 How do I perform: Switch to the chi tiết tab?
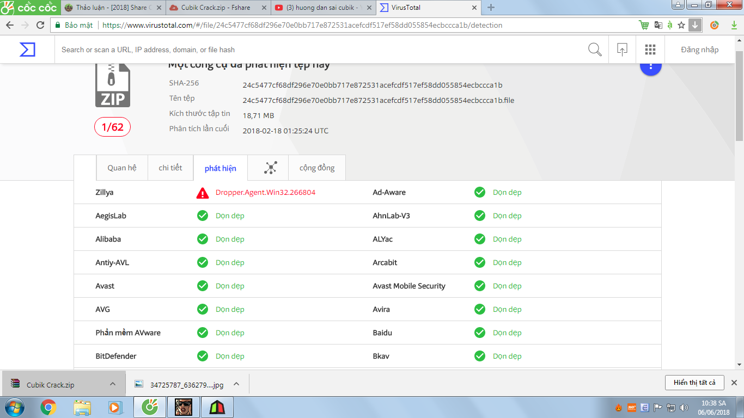[170, 168]
